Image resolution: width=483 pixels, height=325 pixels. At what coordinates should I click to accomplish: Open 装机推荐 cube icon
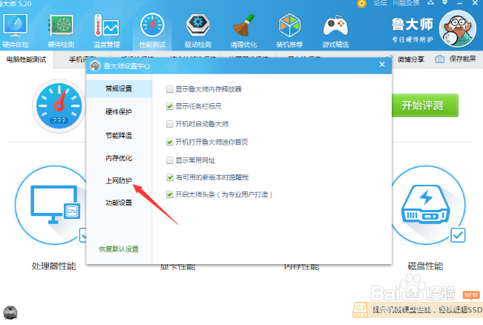coord(289,25)
